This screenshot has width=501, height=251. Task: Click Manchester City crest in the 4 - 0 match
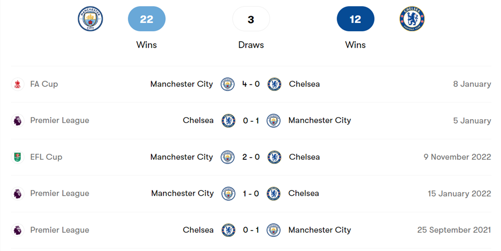228,84
